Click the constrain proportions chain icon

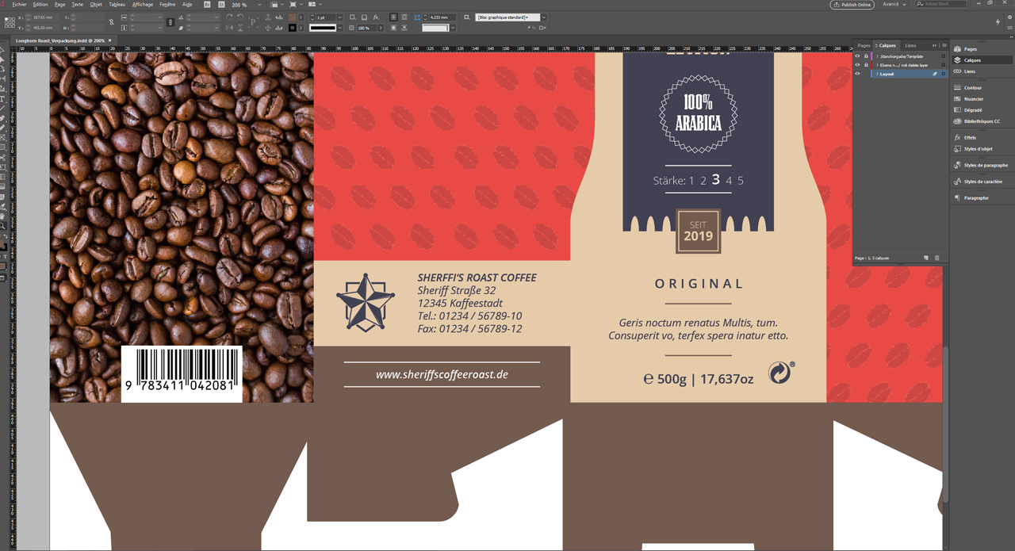pyautogui.click(x=170, y=22)
